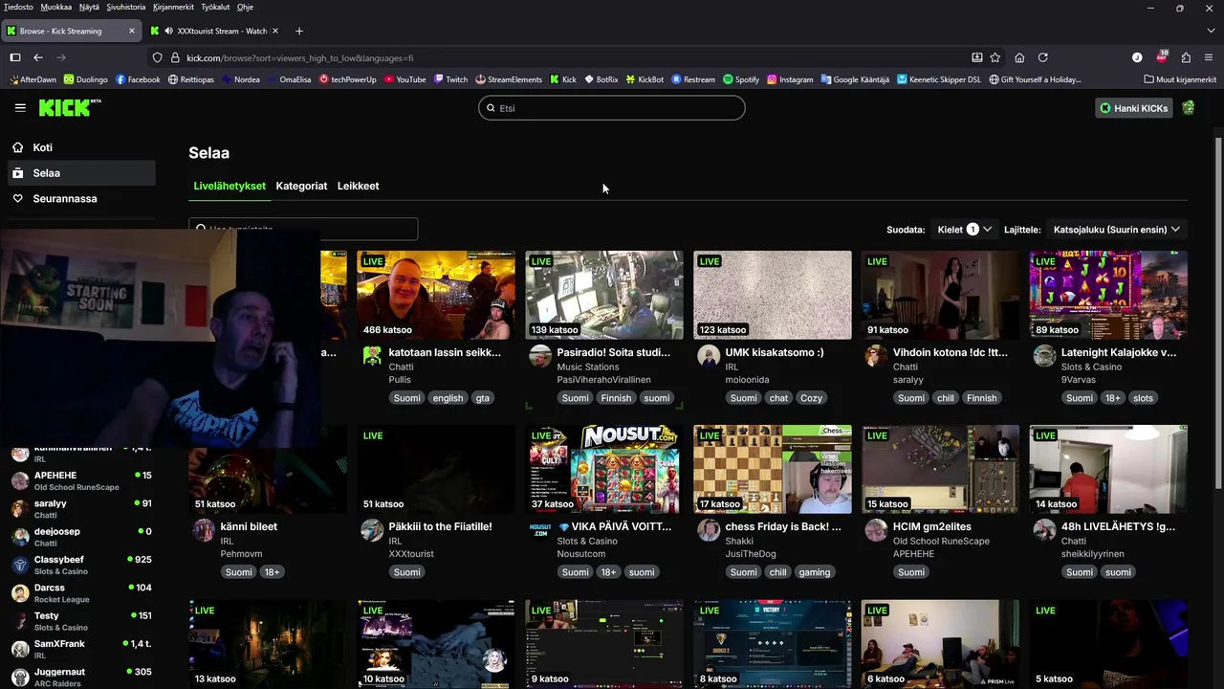Image resolution: width=1224 pixels, height=689 pixels.
Task: Close the Browse - Kick Streaming tab
Action: (x=132, y=31)
